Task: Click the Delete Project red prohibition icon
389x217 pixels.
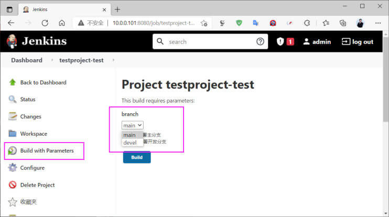Action: click(13, 185)
